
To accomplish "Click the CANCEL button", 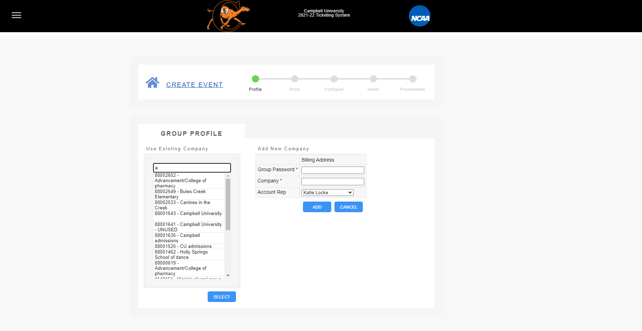I will point(348,207).
